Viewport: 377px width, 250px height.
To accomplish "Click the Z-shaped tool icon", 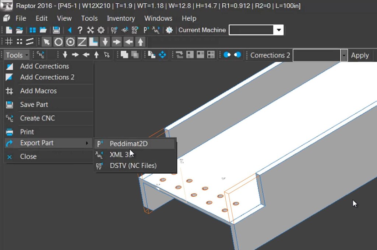I will click(x=82, y=42).
